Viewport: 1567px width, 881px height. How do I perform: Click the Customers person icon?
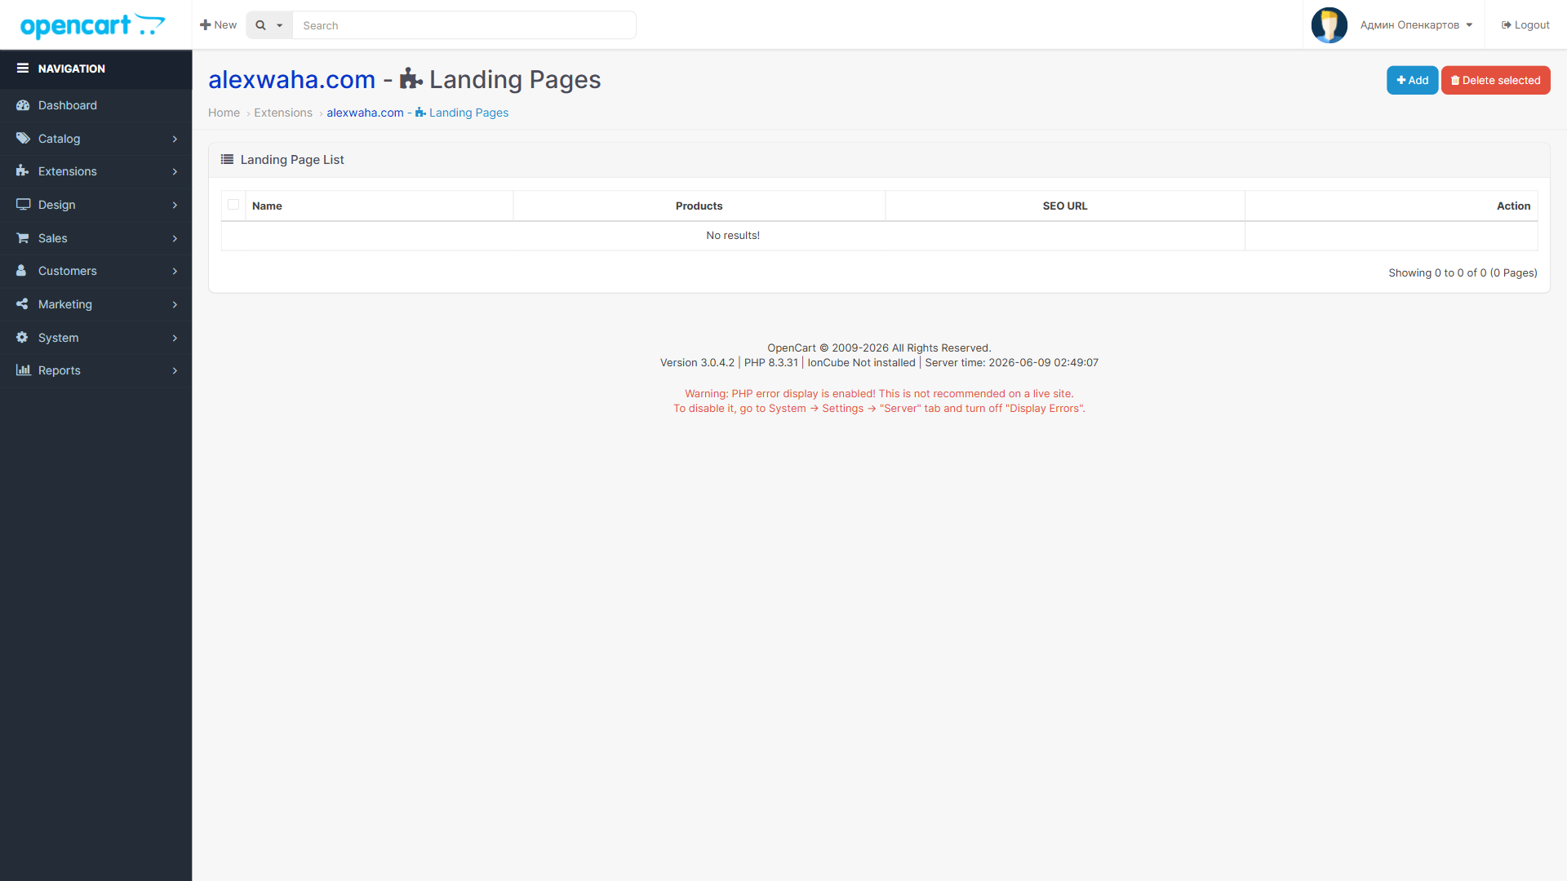pyautogui.click(x=22, y=271)
